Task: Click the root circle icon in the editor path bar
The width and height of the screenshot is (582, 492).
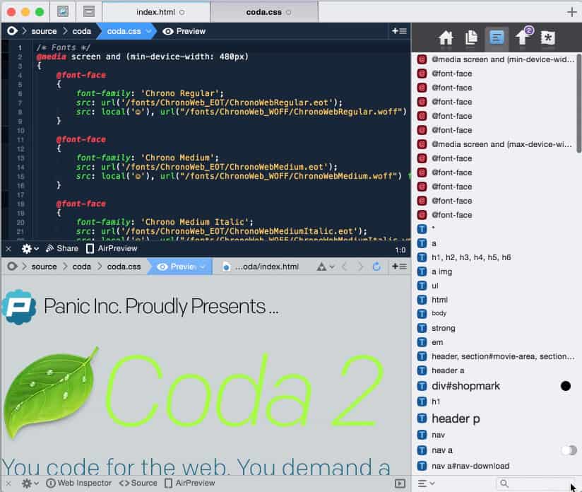Action: point(12,31)
